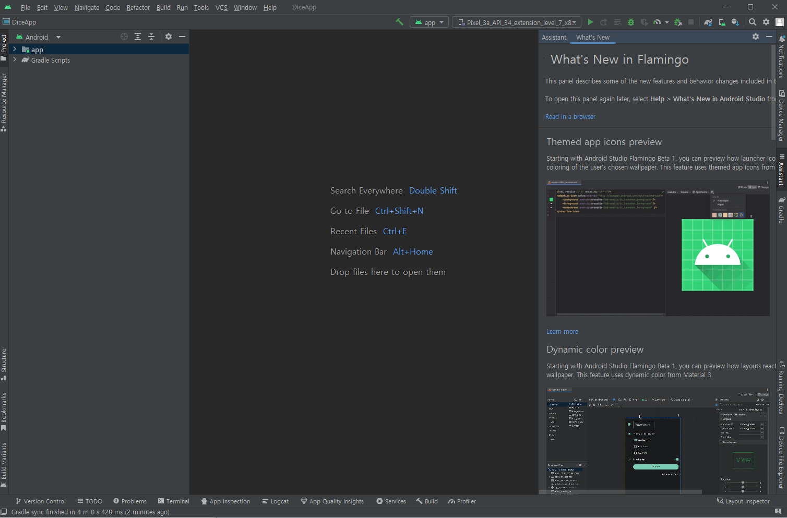This screenshot has height=518, width=787.
Task: Hide the Project panel with minus icon
Action: [182, 37]
